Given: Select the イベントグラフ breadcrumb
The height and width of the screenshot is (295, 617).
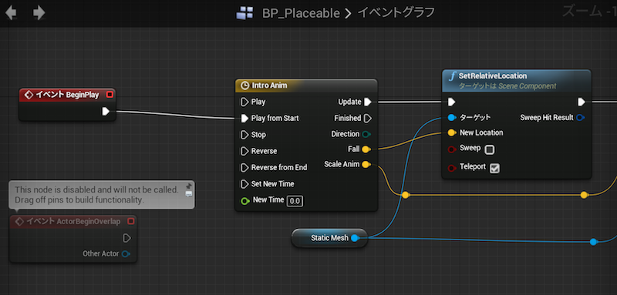Looking at the screenshot, I should coord(396,13).
